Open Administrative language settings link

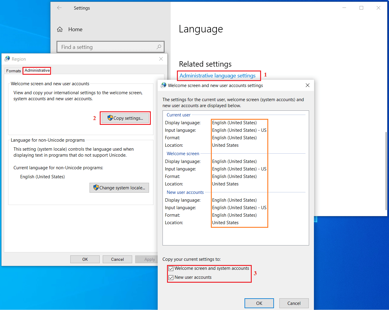pyautogui.click(x=217, y=76)
